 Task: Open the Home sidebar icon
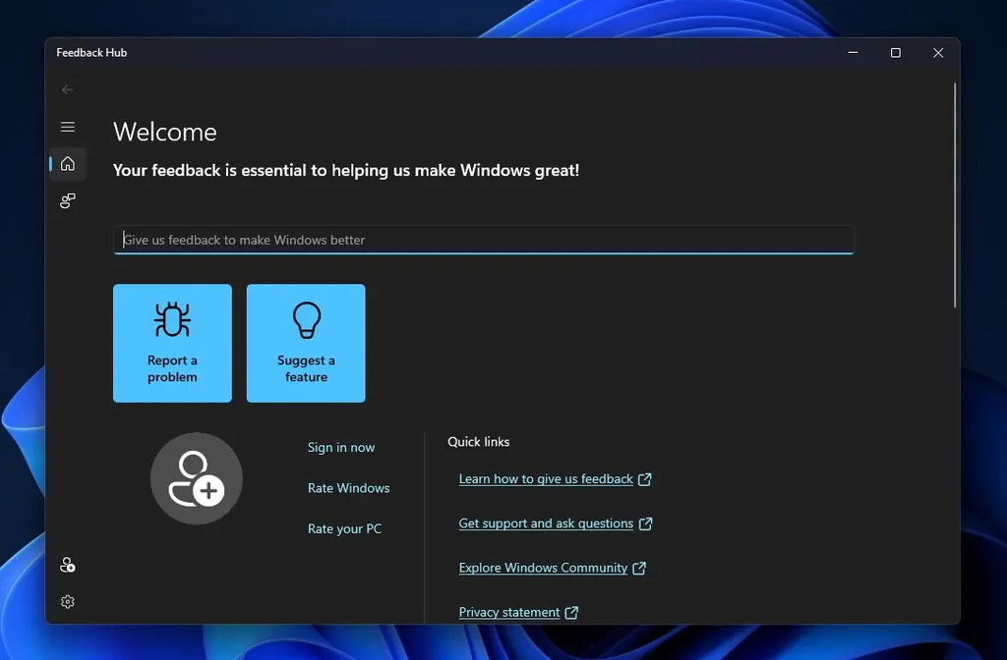click(67, 164)
